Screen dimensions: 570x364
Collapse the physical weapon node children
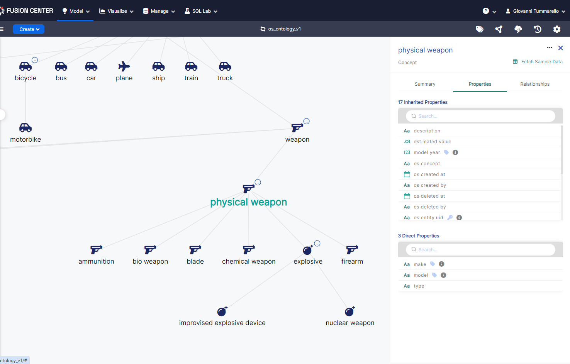[258, 182]
